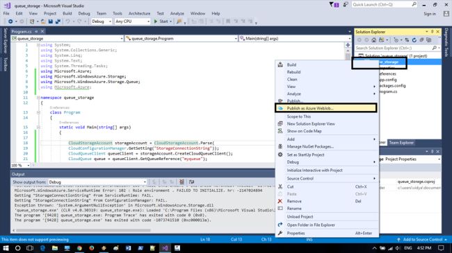This screenshot has height=253, width=452.
Task: Click Solution Explorer Refresh icon
Action: pyautogui.click(x=414, y=40)
